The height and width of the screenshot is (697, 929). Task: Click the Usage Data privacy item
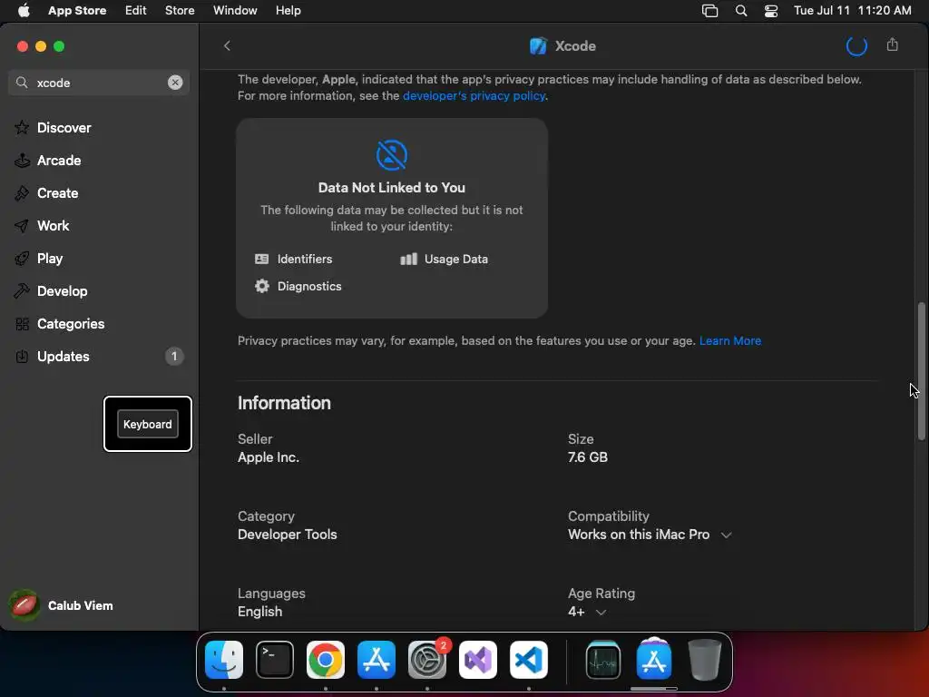click(445, 259)
